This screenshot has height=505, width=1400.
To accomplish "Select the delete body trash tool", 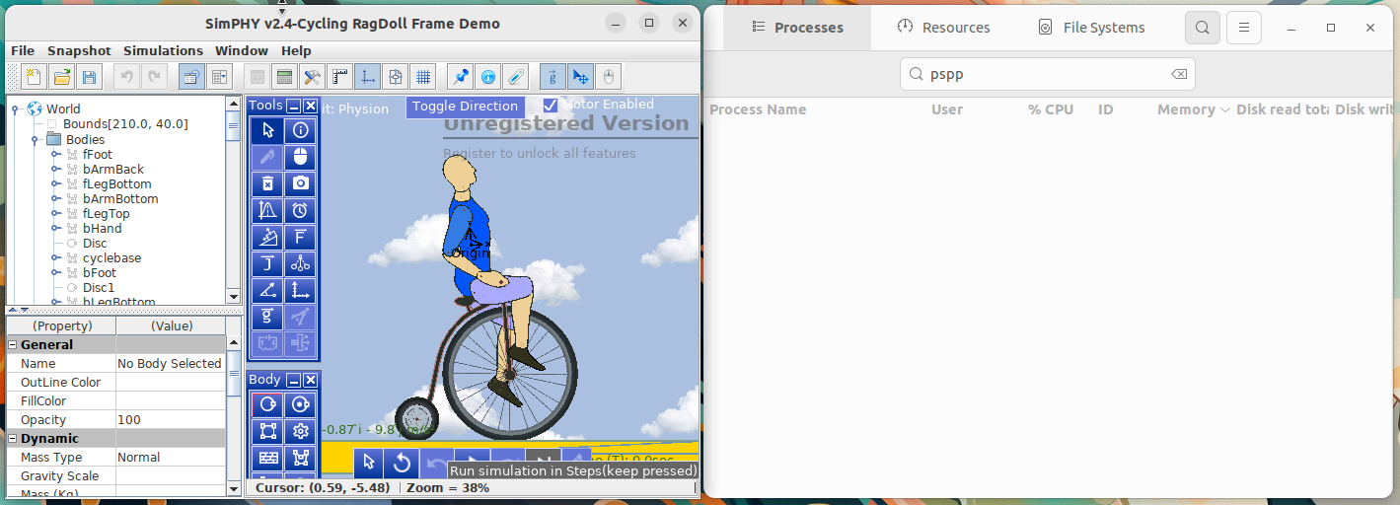I will 267,183.
